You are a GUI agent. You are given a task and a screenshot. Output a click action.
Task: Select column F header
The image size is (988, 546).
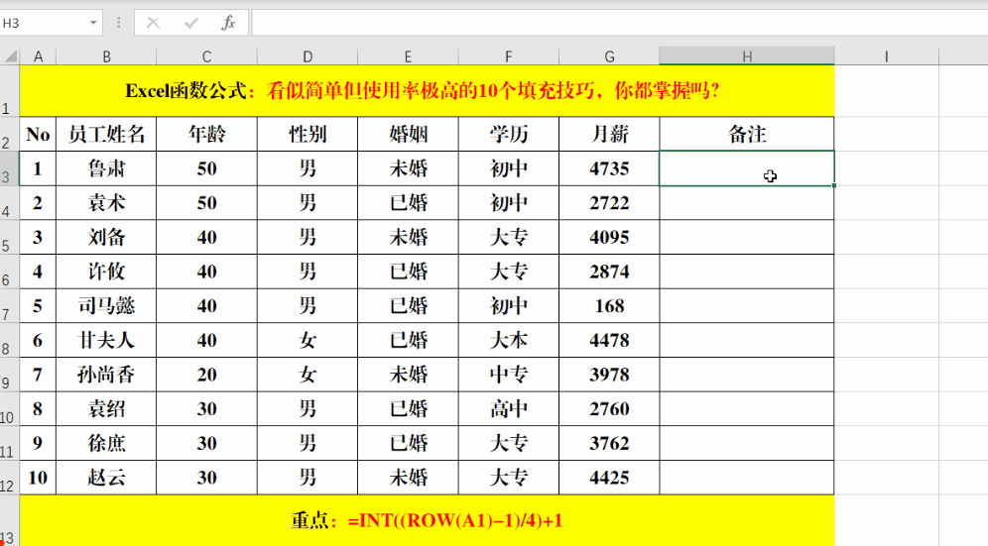pos(509,56)
